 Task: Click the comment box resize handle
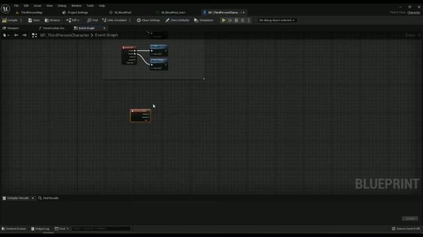click(204, 79)
